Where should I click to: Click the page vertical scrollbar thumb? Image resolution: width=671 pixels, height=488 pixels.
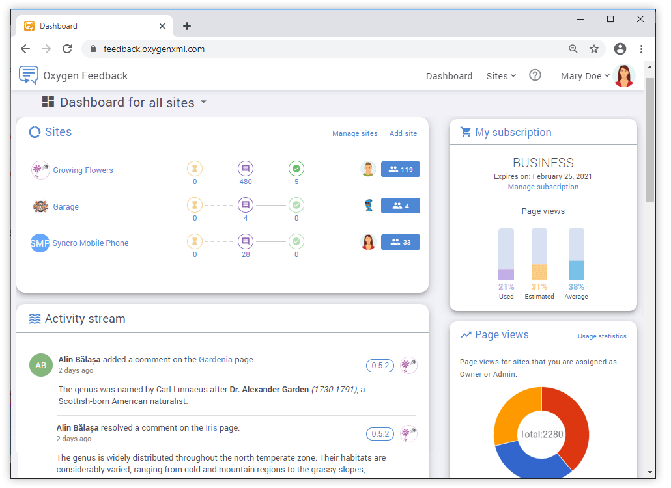click(650, 140)
